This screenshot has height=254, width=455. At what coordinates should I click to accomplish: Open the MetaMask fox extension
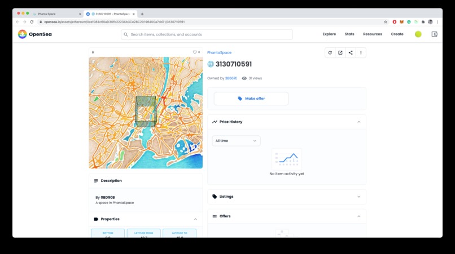click(401, 22)
